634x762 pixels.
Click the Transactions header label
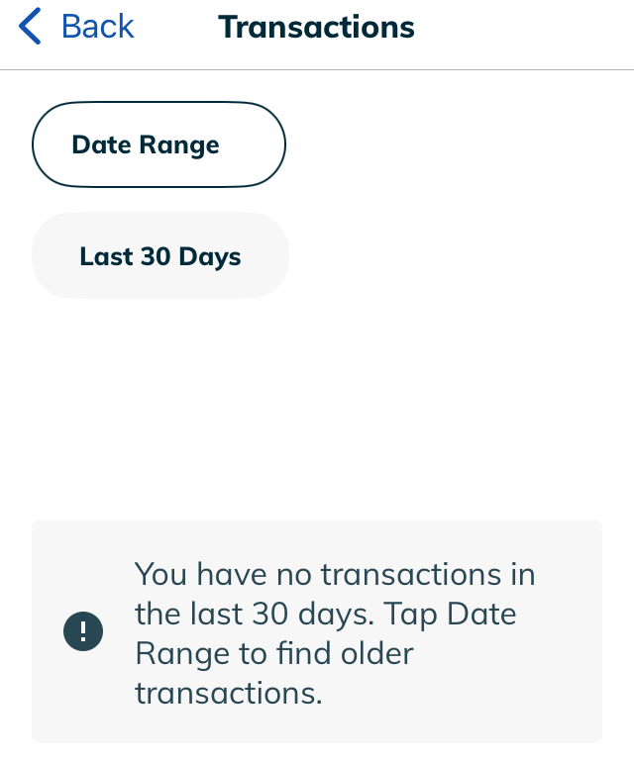click(x=316, y=27)
